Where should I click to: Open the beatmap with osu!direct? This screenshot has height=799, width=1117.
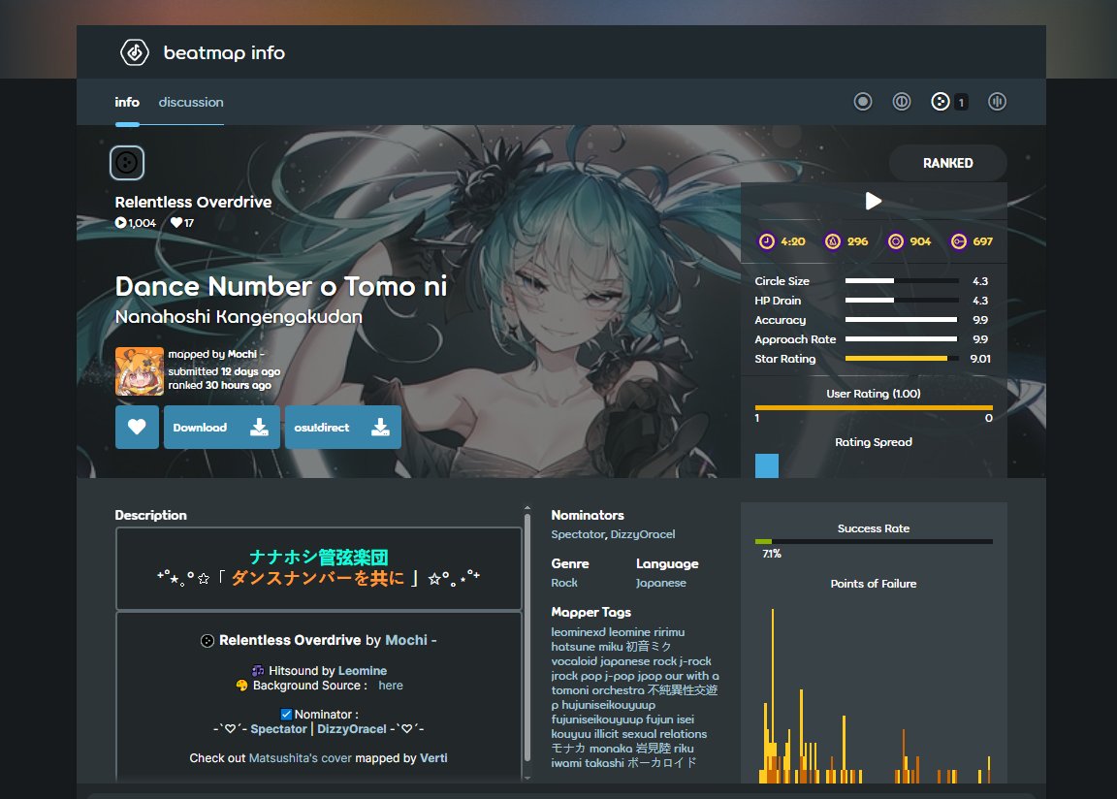pyautogui.click(x=342, y=428)
